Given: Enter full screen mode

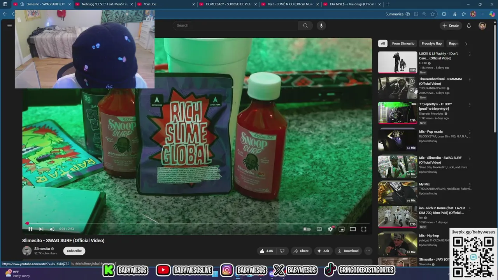Looking at the screenshot, I should [x=364, y=229].
